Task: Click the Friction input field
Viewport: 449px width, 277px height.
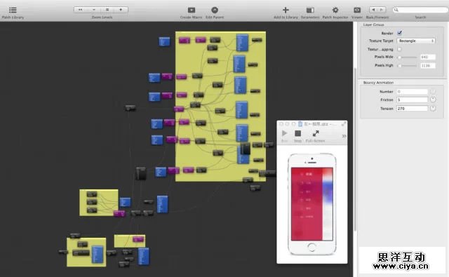Action: click(x=412, y=100)
